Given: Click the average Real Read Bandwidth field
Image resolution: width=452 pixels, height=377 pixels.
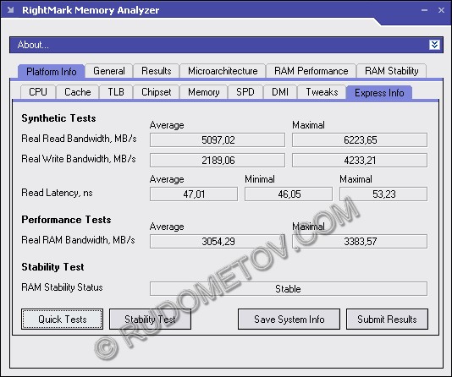Looking at the screenshot, I should [218, 139].
